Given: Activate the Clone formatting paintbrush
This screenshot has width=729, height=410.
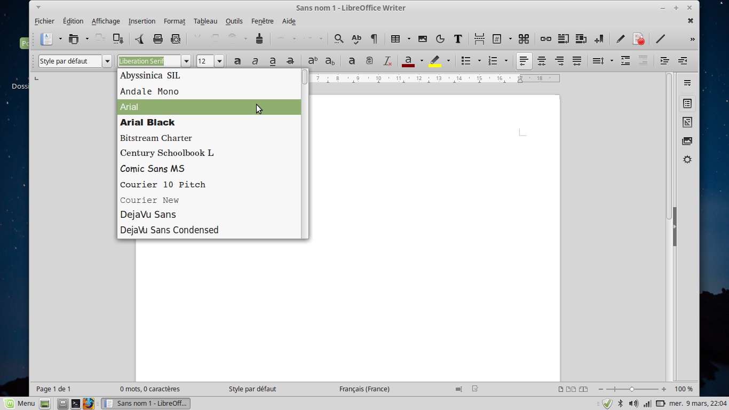Looking at the screenshot, I should click(259, 39).
